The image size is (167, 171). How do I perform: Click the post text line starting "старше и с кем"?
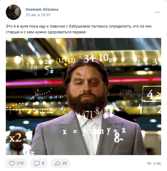tap(46, 32)
